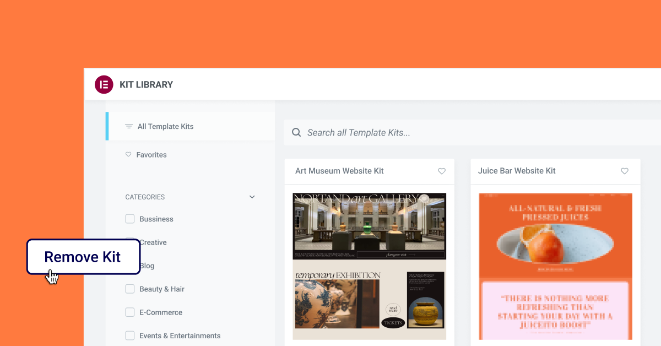Open the Juice Bar kit preview thumbnail
The height and width of the screenshot is (346, 661).
tap(555, 266)
